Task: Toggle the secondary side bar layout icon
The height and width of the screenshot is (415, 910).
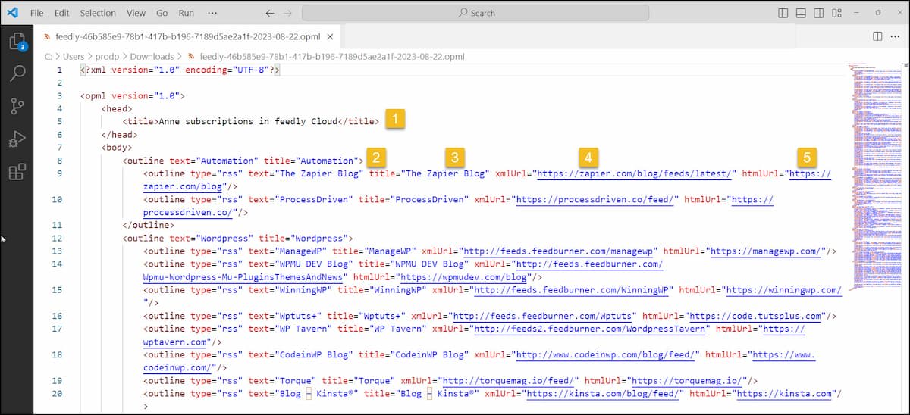Action: 819,13
